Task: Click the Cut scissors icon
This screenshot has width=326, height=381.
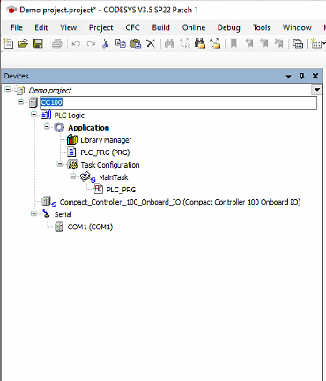Action: point(105,43)
